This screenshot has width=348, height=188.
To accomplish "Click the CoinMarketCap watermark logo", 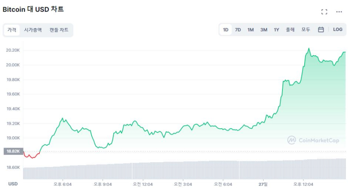I will [x=314, y=140].
